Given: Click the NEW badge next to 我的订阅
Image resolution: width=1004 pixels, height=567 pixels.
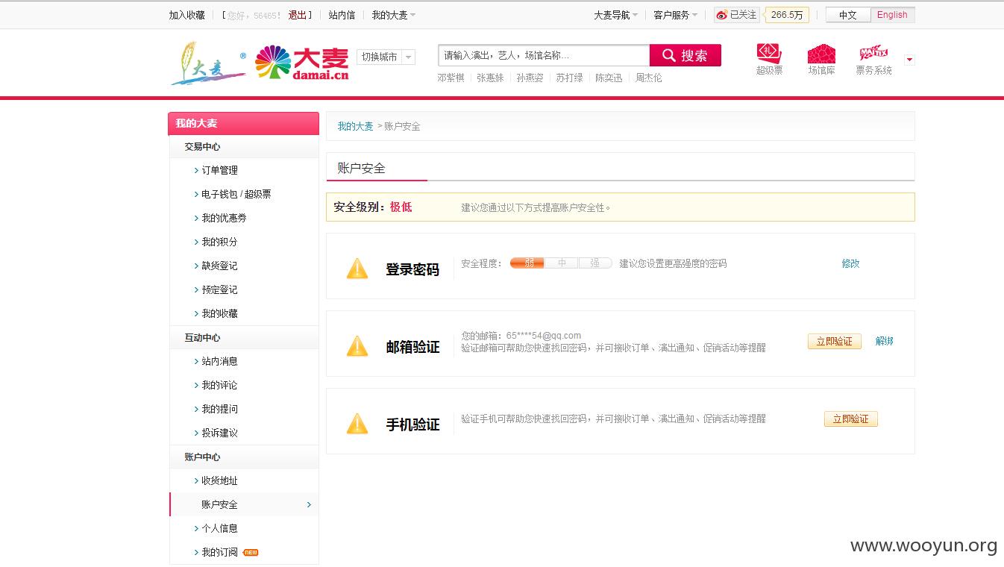Looking at the screenshot, I should (x=251, y=552).
